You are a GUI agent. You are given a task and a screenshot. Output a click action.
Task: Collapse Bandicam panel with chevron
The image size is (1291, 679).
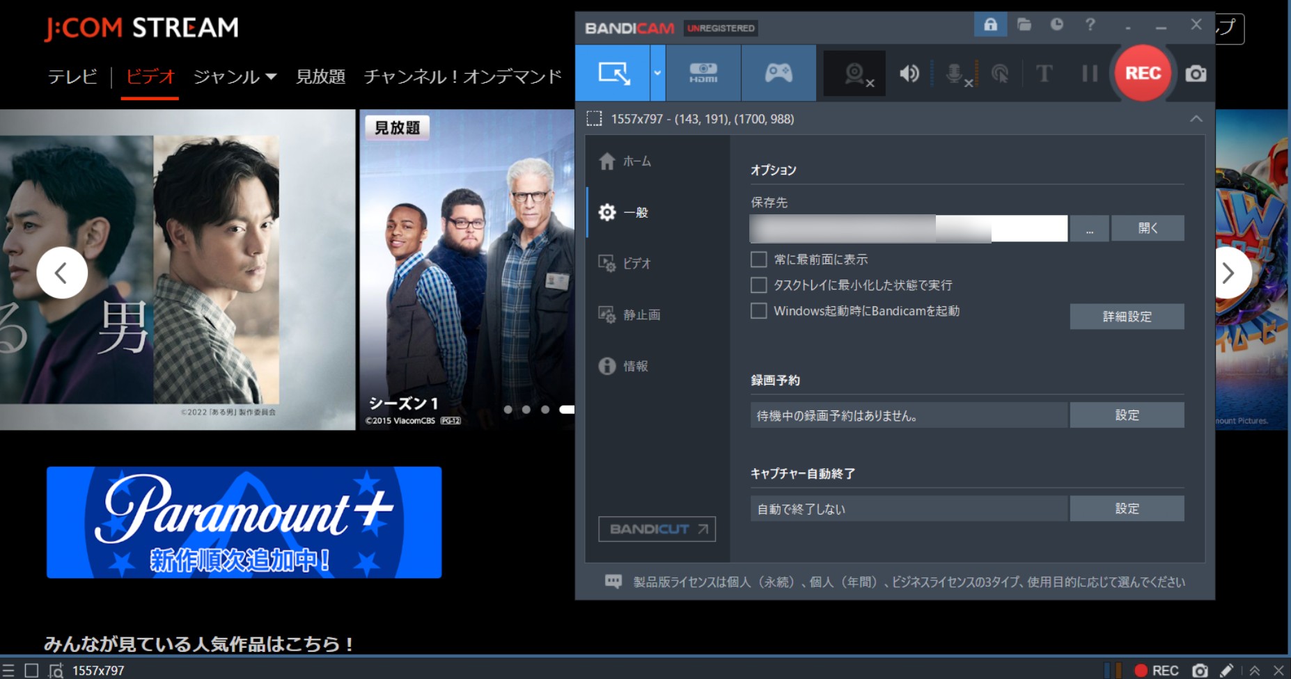(1196, 119)
